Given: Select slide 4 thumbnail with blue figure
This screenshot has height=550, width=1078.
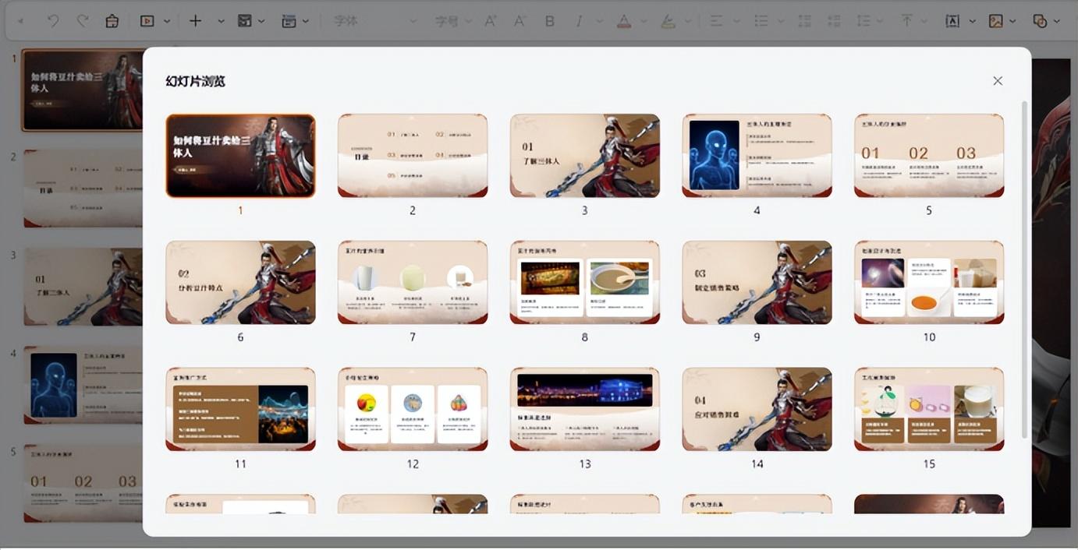Looking at the screenshot, I should tap(757, 156).
